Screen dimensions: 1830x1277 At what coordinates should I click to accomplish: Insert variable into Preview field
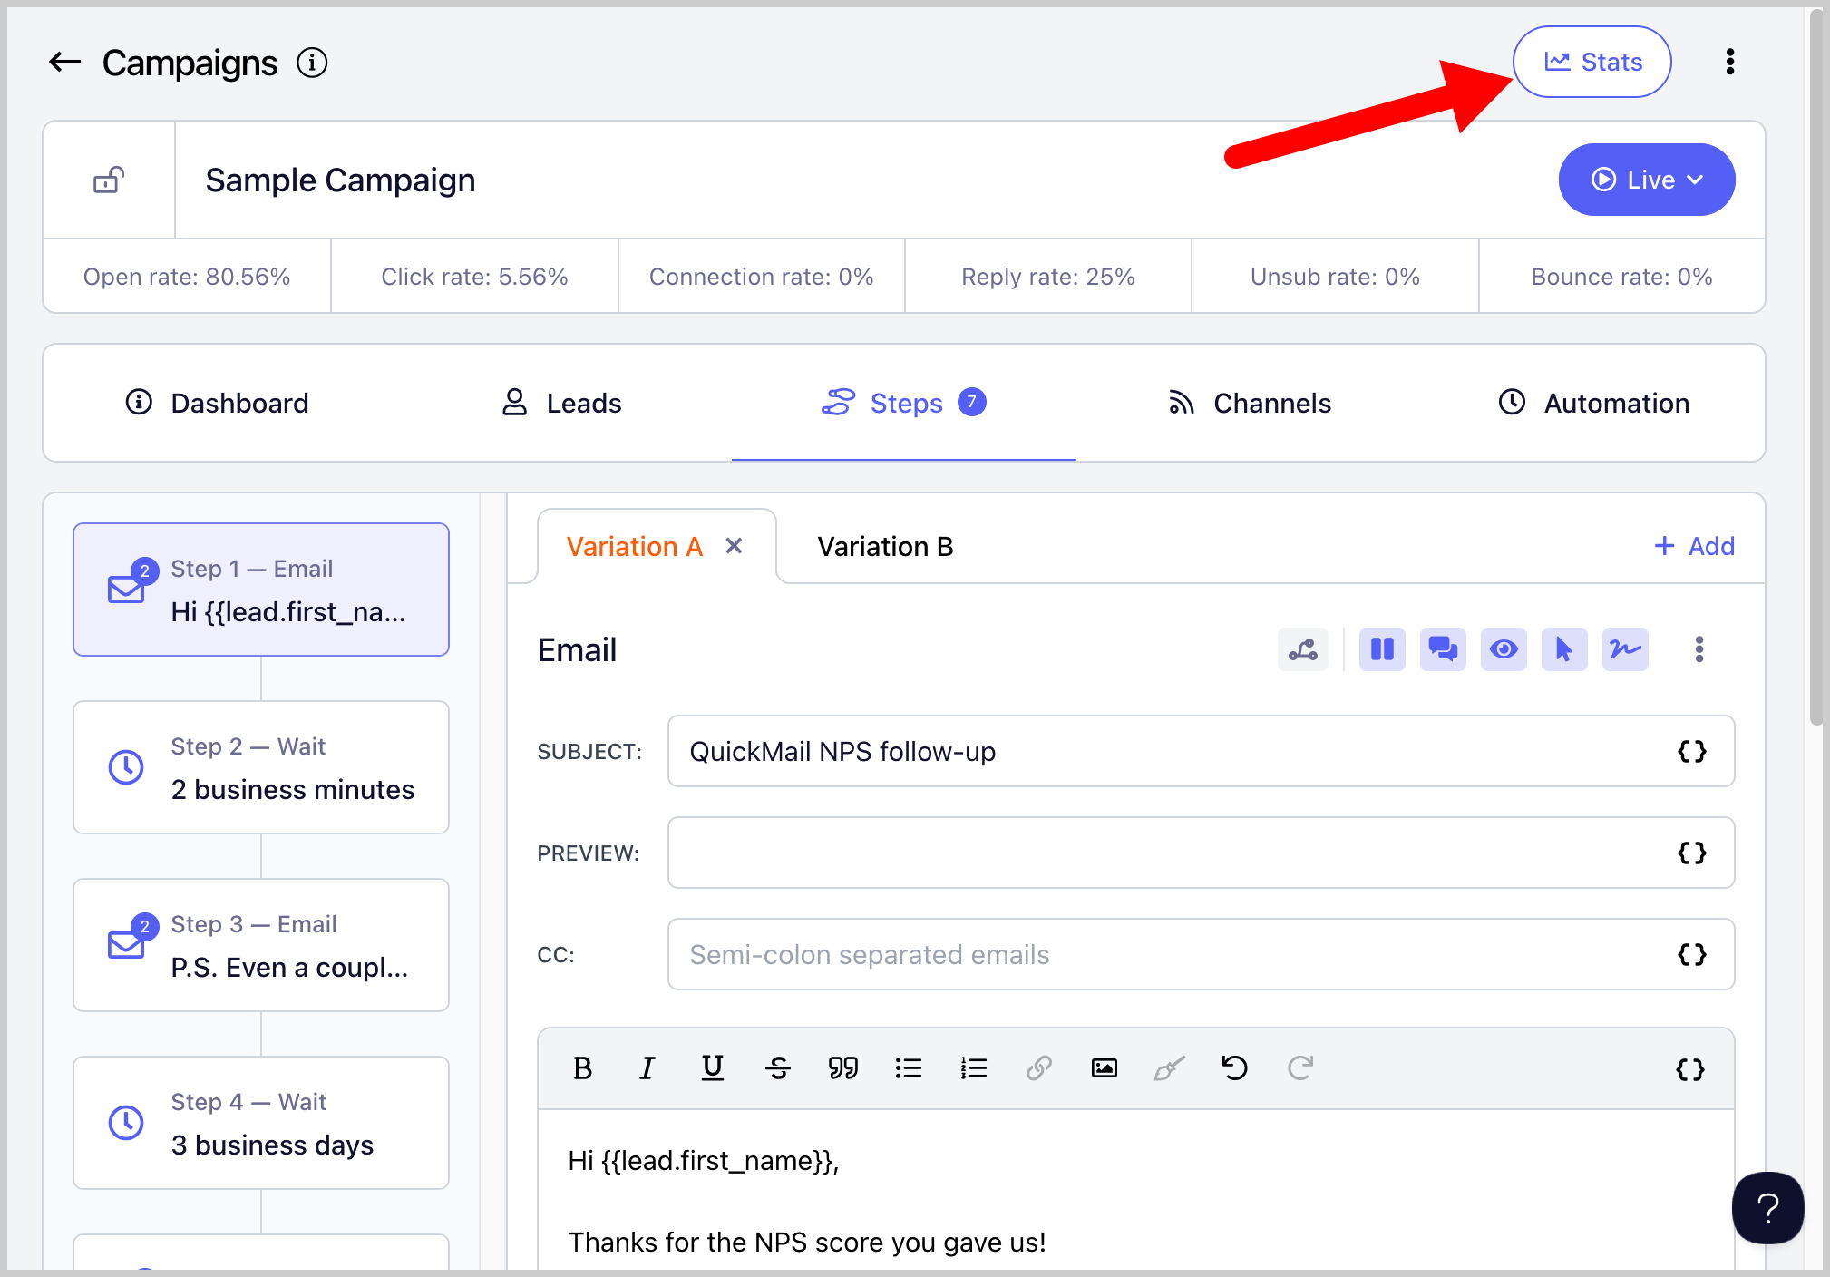coord(1692,853)
